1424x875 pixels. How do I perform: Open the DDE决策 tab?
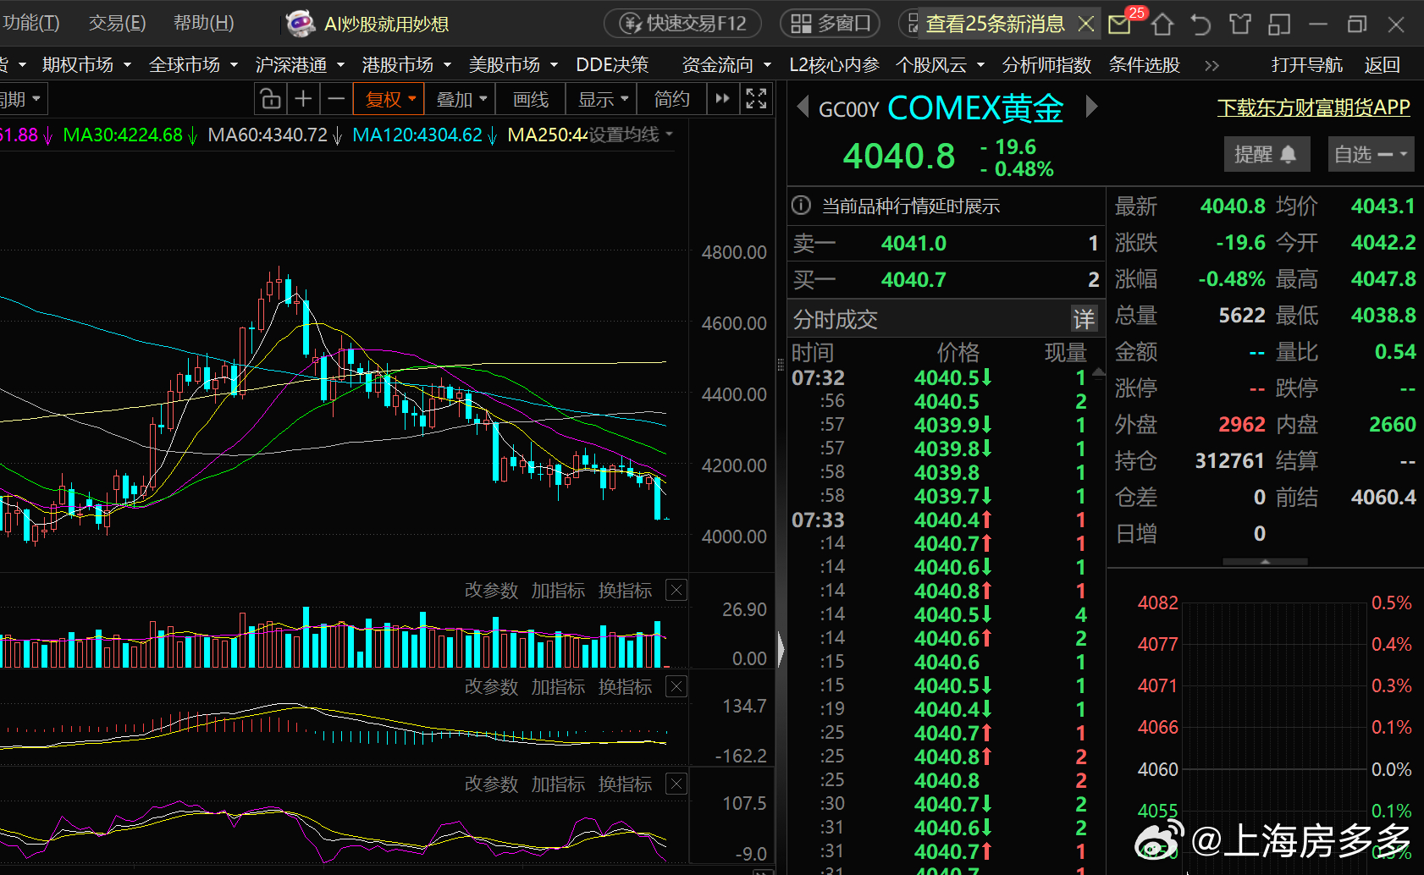[x=612, y=64]
